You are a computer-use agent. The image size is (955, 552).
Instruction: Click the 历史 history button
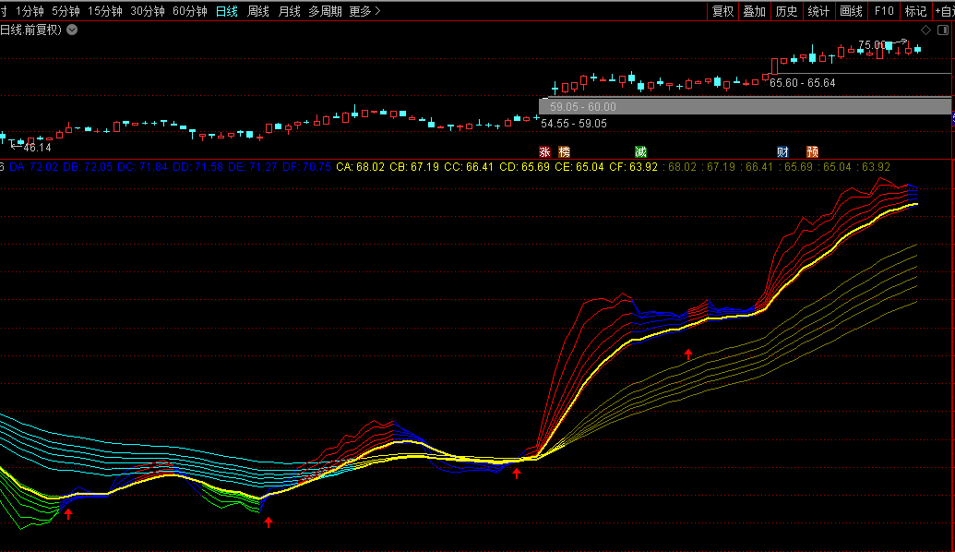pos(786,11)
